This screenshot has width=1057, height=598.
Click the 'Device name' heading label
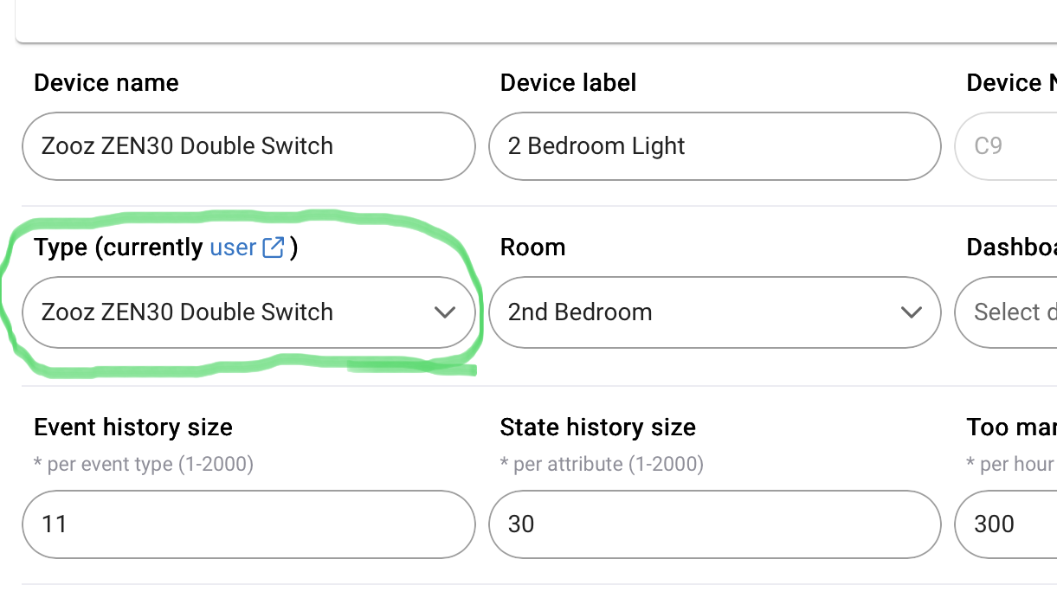(106, 83)
